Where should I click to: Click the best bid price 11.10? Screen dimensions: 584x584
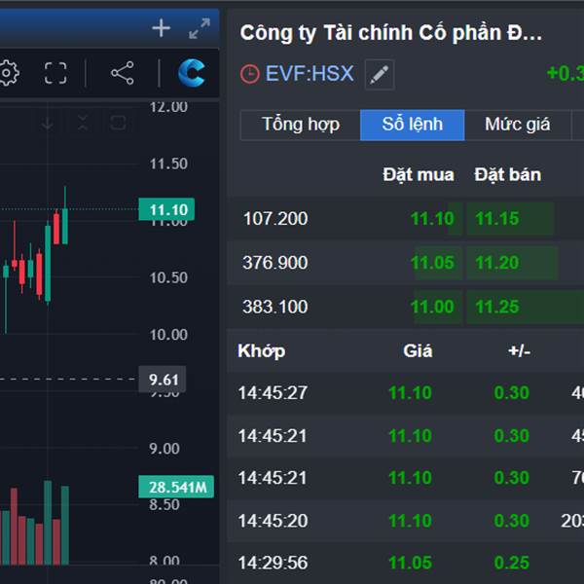[x=432, y=218]
